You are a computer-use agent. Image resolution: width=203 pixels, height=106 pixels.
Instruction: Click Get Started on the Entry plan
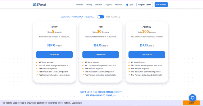click(x=54, y=55)
